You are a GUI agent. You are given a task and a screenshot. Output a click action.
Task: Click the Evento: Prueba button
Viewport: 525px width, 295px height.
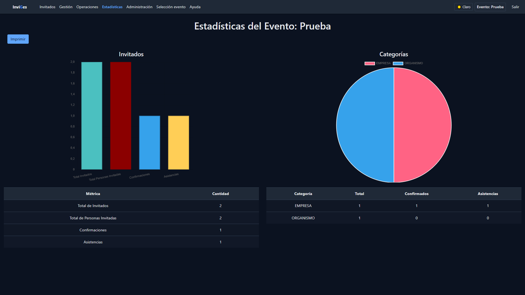pos(490,7)
